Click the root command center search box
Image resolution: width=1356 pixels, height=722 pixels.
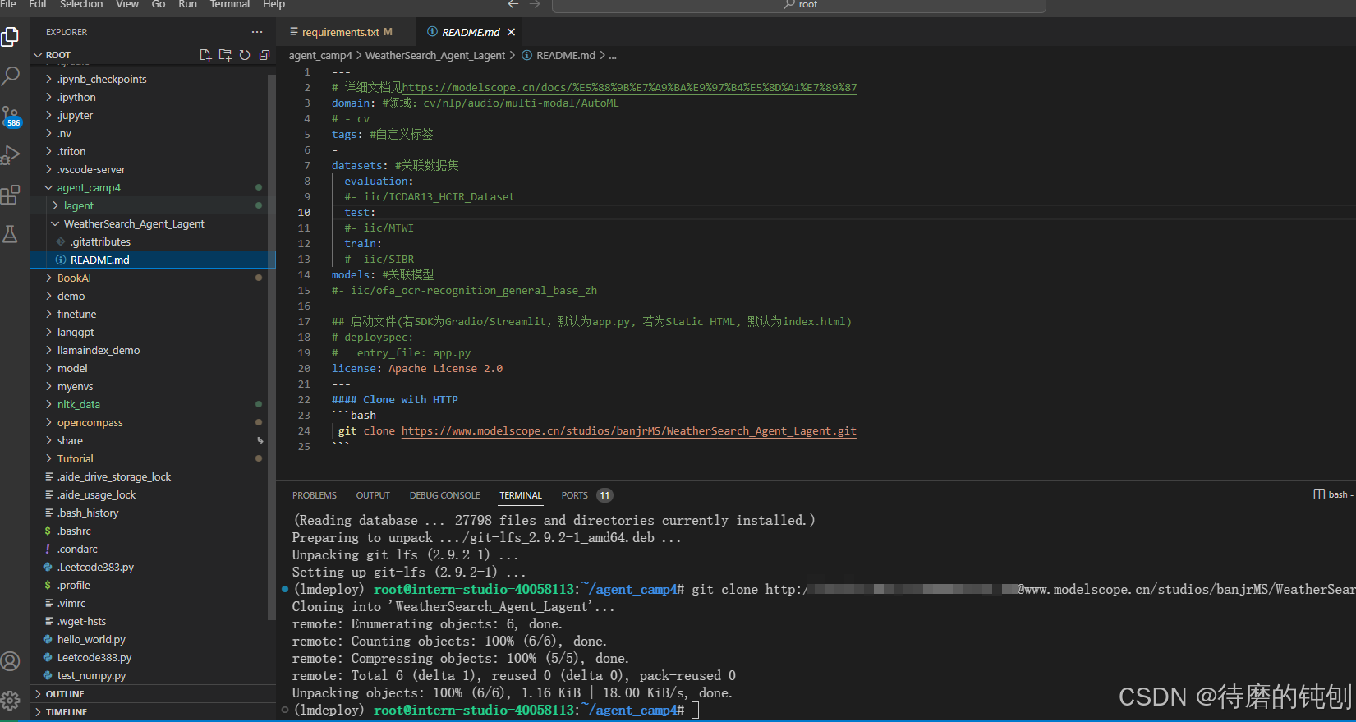pyautogui.click(x=798, y=5)
